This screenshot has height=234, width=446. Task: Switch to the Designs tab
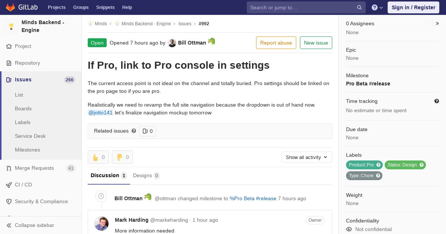coord(146,176)
